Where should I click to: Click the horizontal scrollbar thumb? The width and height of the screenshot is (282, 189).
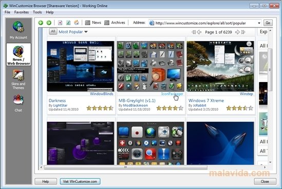pyautogui.click(x=126, y=167)
